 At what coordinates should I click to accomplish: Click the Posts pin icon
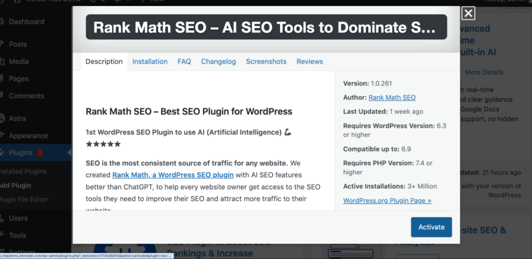click(x=2, y=44)
